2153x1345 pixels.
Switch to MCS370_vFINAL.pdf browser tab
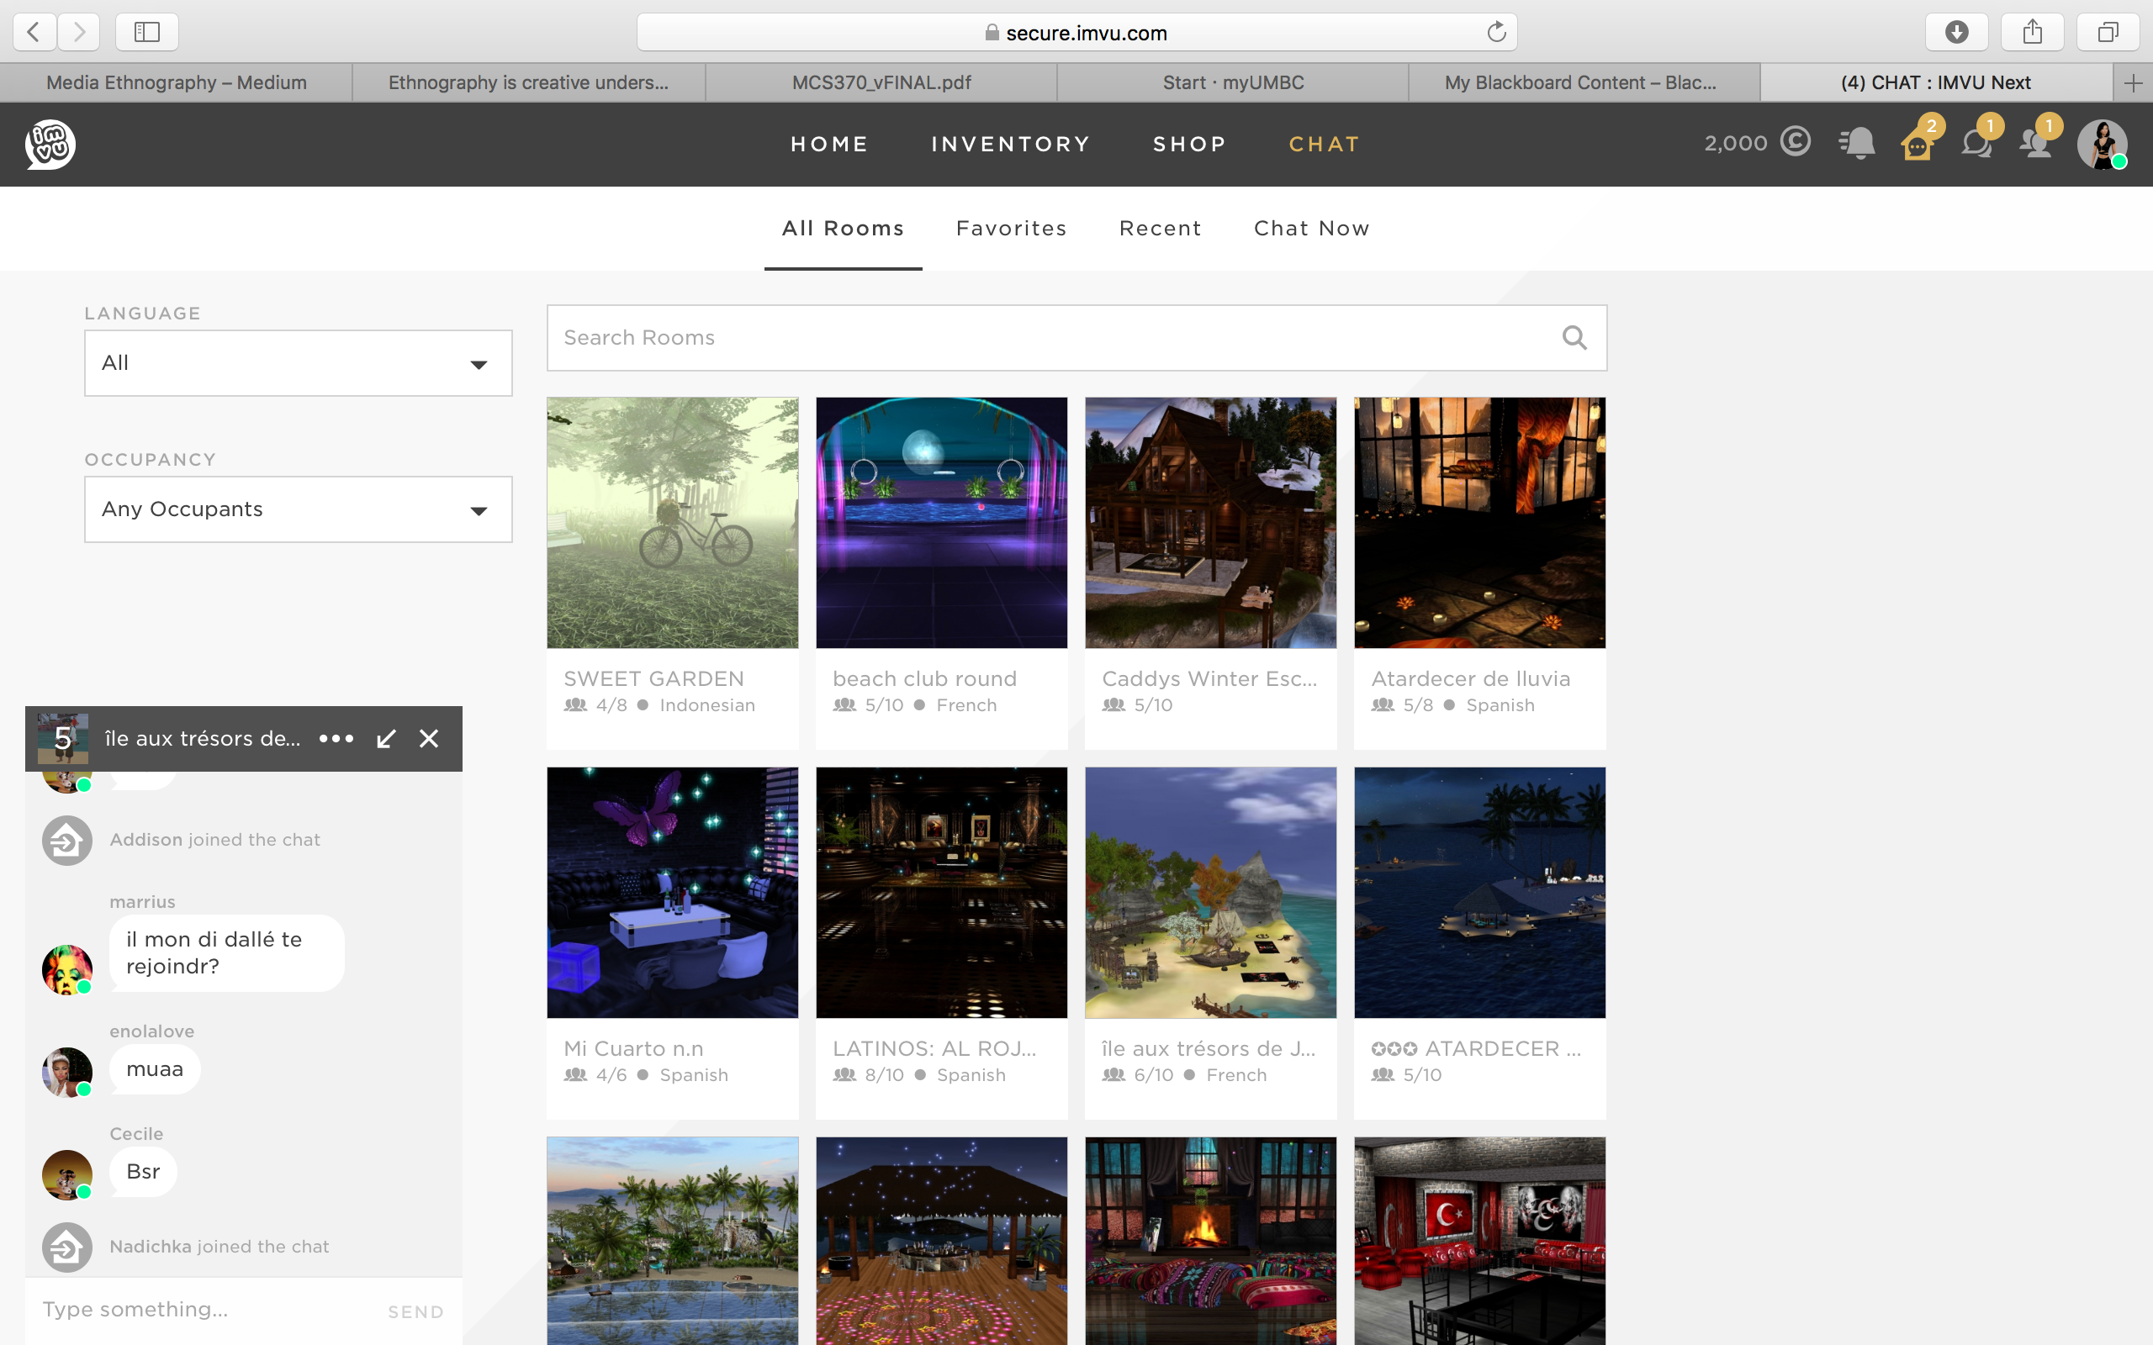(x=881, y=82)
